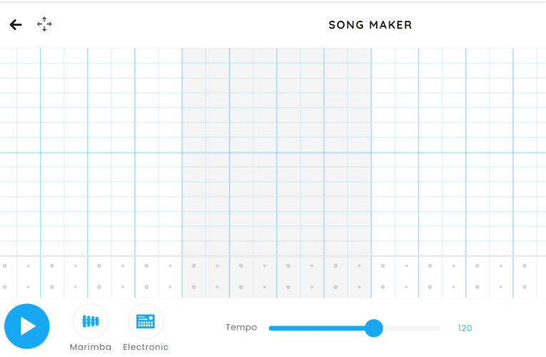Click the Electronic drum machine icon

click(x=146, y=321)
